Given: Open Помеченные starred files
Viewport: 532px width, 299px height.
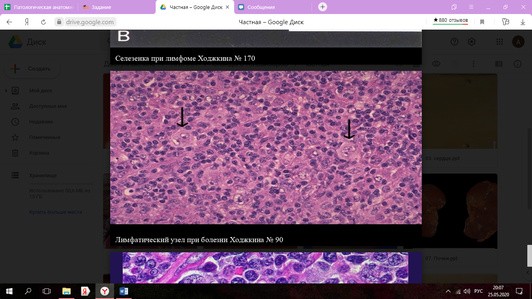Looking at the screenshot, I should click(44, 137).
